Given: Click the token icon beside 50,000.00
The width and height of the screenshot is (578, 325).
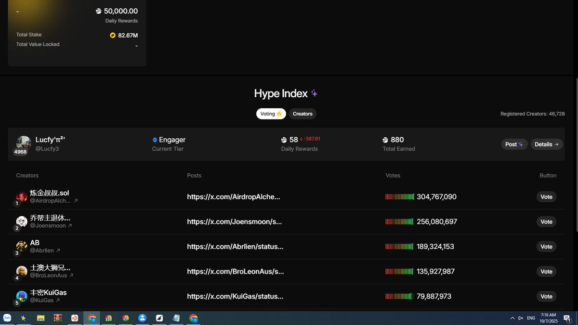Looking at the screenshot, I should point(99,11).
